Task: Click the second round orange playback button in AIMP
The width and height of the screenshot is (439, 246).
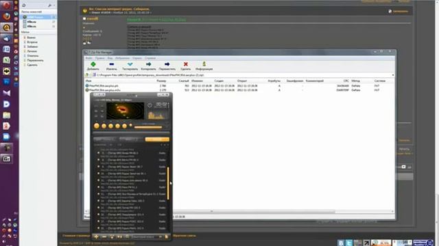Action: coord(104,126)
